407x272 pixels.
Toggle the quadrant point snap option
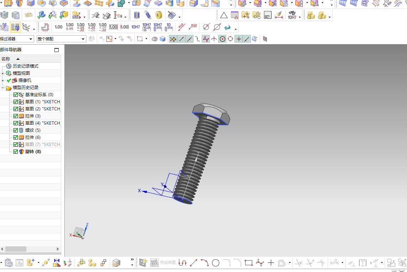[230, 39]
